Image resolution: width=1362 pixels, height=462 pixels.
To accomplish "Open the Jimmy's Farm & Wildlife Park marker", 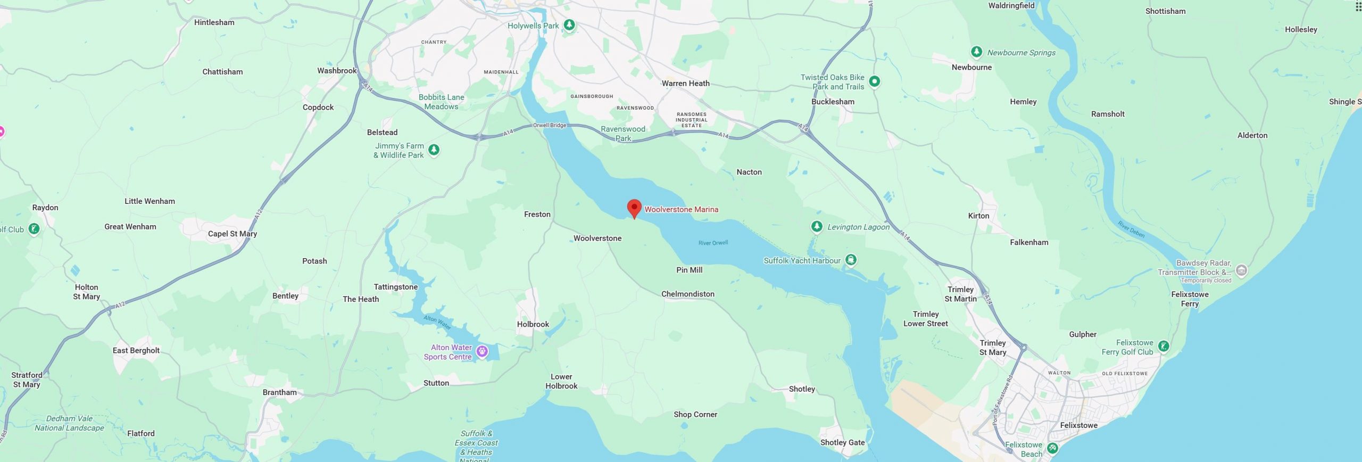I will tap(434, 150).
